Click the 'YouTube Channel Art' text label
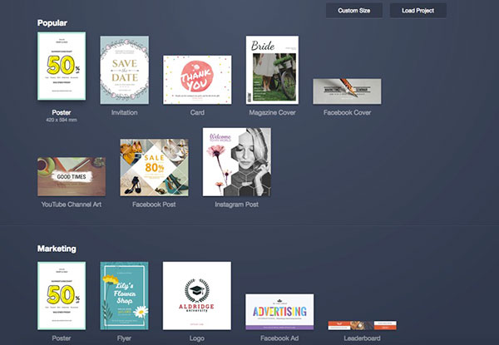Viewport: 499px width, 345px height. pyautogui.click(x=71, y=204)
